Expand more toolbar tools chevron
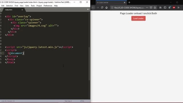 (x=178, y=8)
